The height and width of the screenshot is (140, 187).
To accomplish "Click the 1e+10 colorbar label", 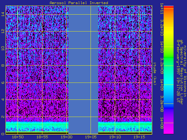I will 162,47.
